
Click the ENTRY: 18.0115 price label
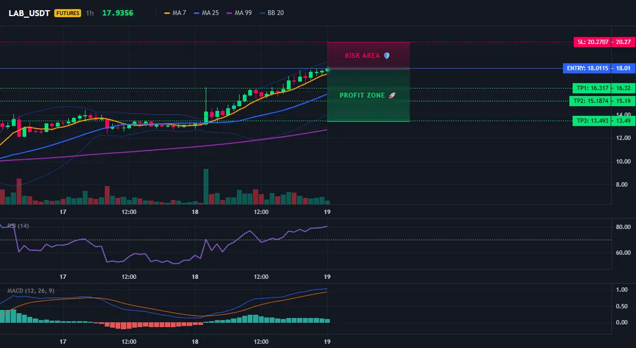point(587,69)
